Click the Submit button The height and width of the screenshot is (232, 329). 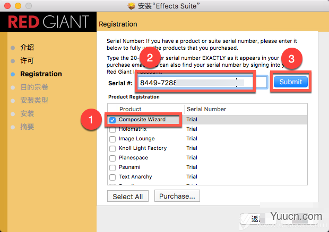(291, 82)
